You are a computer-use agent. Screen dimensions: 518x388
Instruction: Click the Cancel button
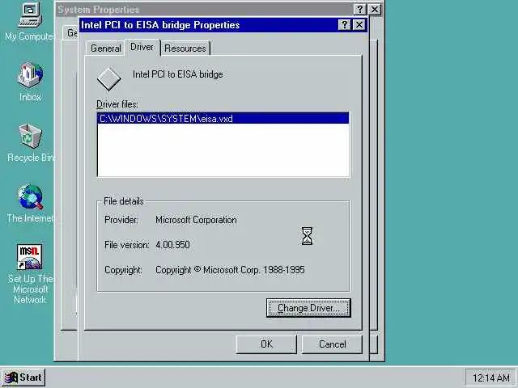(332, 344)
